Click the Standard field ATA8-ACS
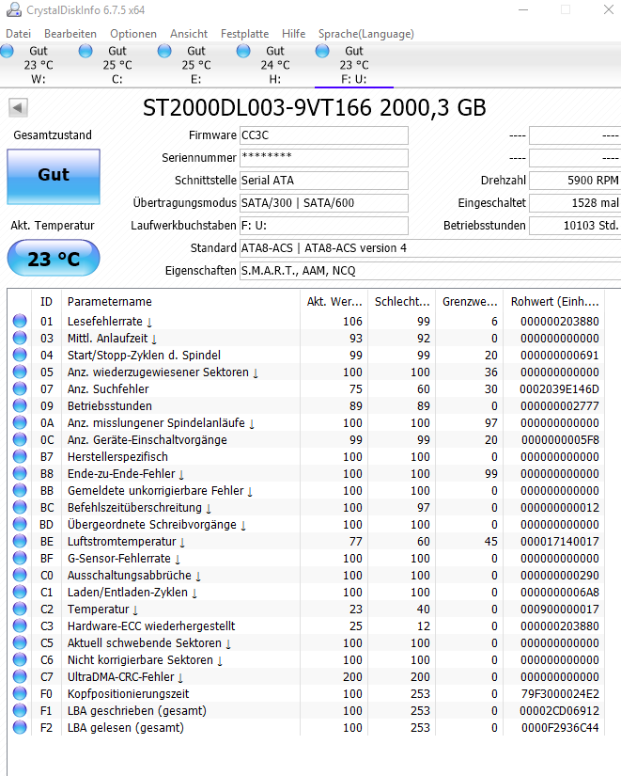621x776 pixels. click(430, 248)
